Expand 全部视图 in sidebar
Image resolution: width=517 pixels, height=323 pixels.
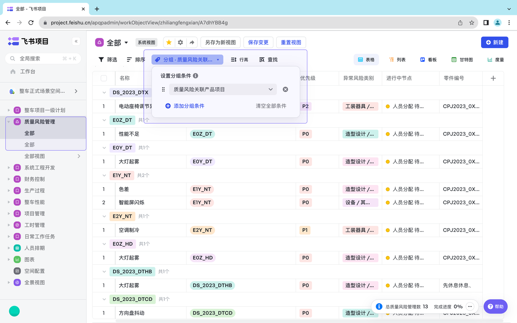point(79,156)
